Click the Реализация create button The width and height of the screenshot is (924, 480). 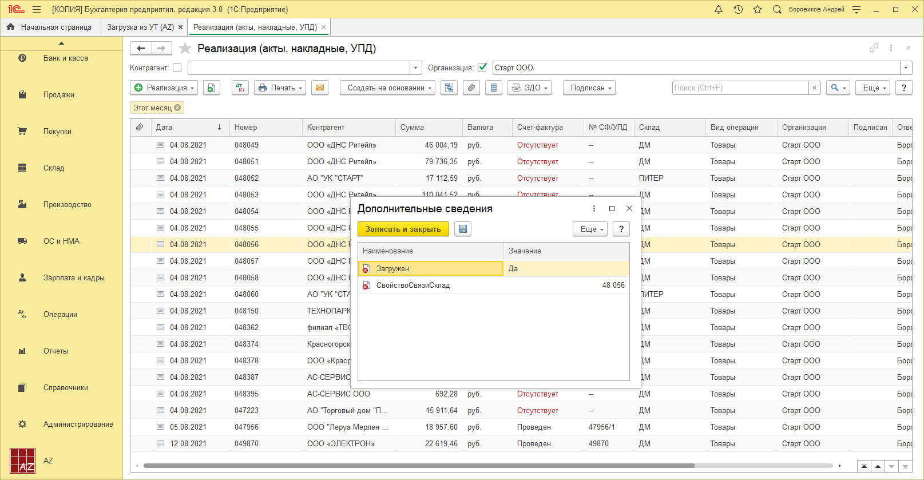pyautogui.click(x=164, y=88)
